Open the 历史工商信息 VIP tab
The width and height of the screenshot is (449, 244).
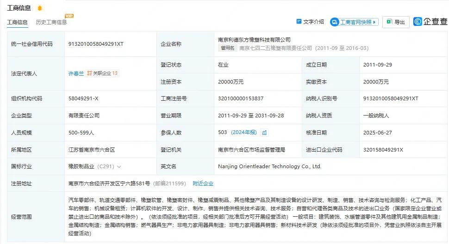click(51, 22)
